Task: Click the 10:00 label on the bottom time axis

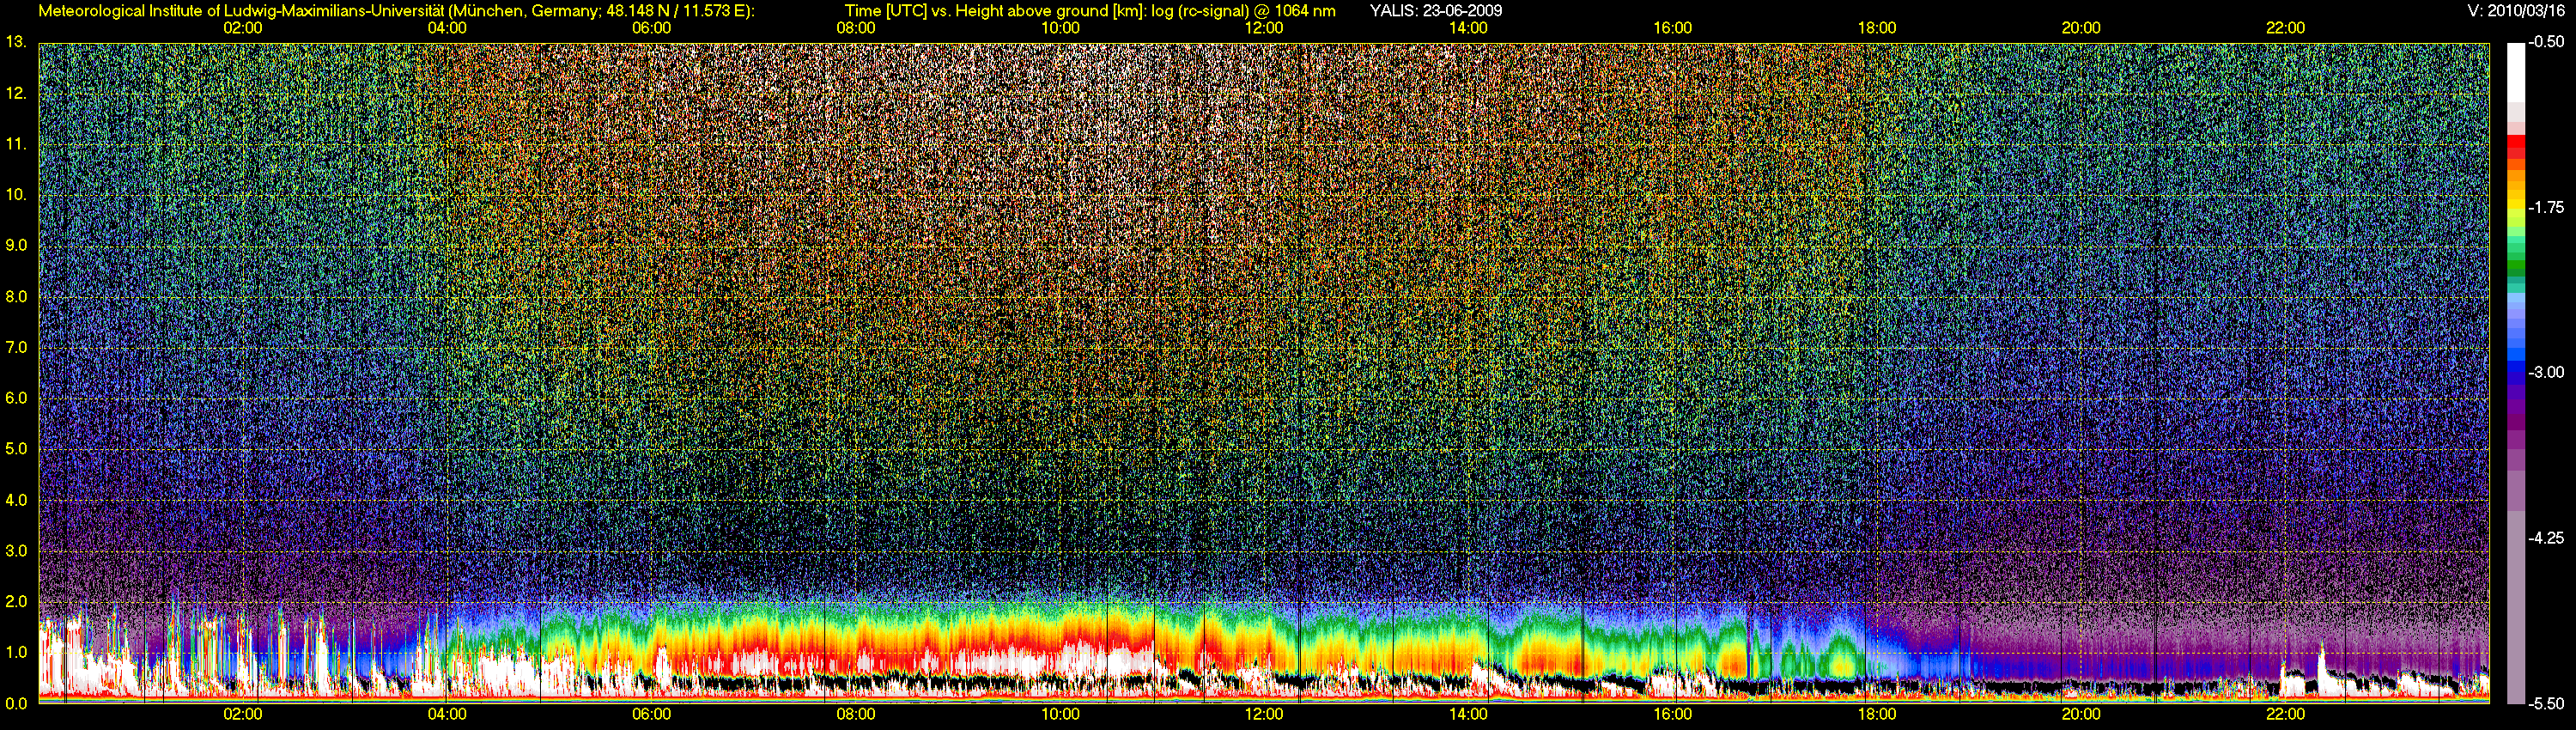Action: (1060, 714)
